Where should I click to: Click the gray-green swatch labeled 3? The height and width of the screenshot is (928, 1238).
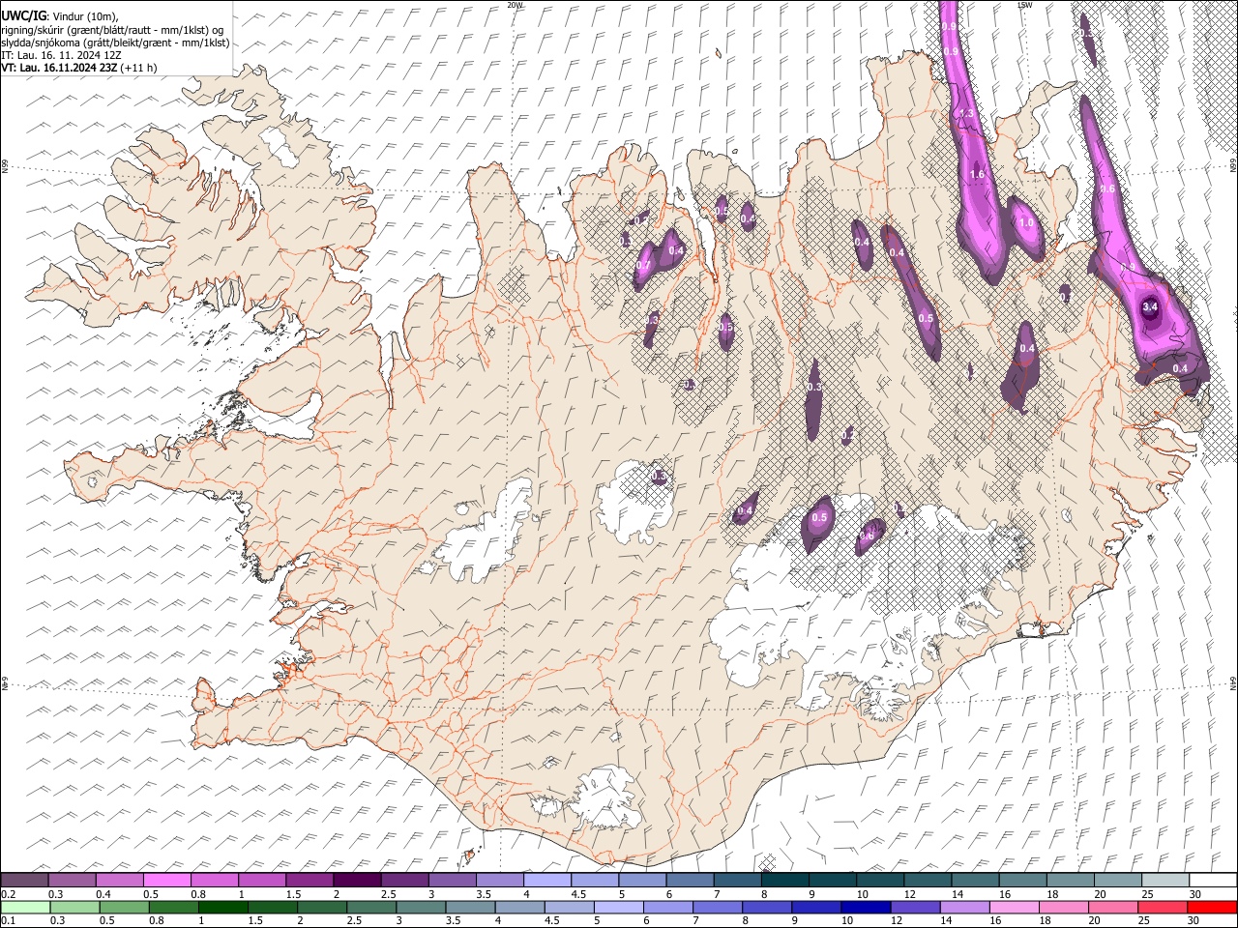[x=421, y=908]
